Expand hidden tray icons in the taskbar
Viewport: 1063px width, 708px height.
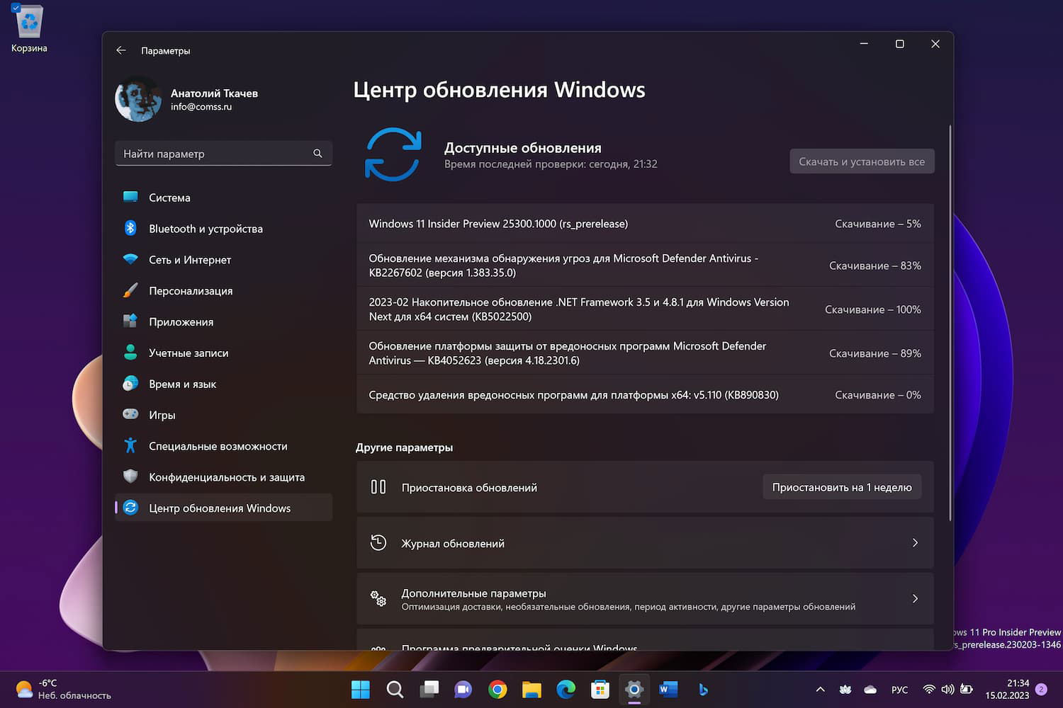click(820, 689)
